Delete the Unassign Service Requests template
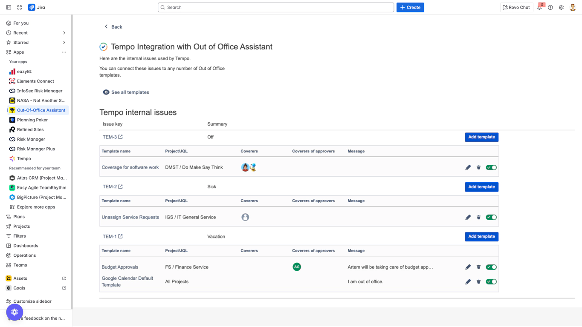The width and height of the screenshot is (582, 327). 478,217
